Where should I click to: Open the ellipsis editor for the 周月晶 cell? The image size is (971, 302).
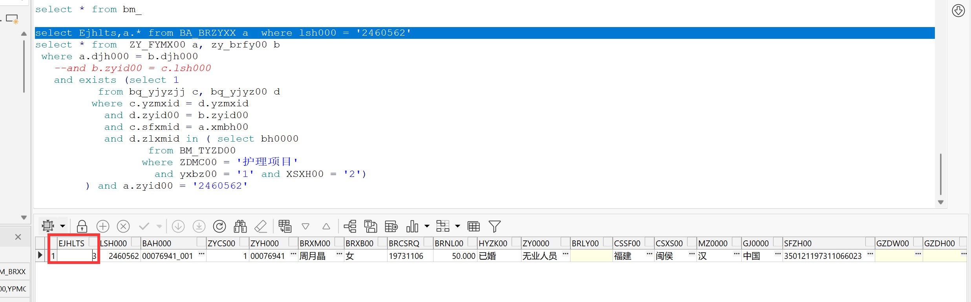340,255
